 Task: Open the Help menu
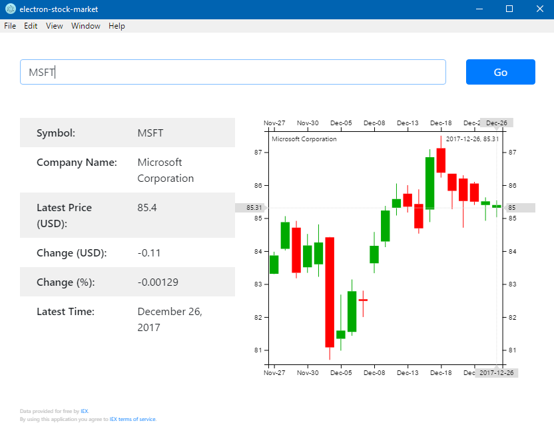click(x=117, y=26)
